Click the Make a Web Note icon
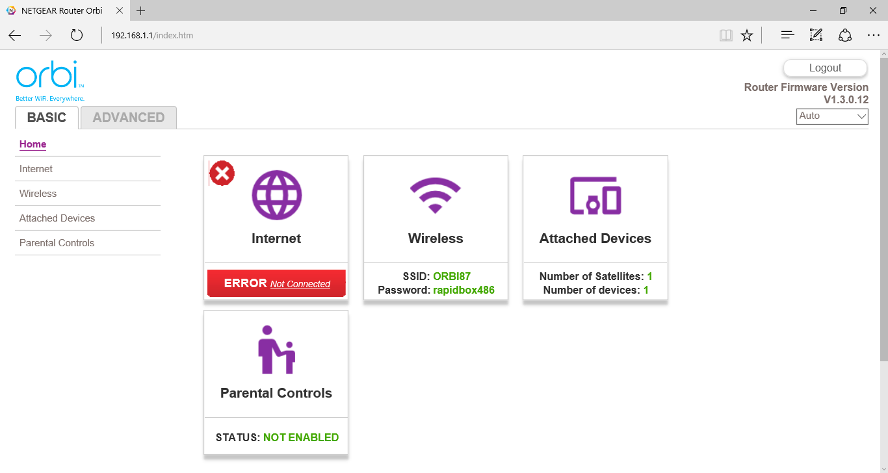 (816, 35)
